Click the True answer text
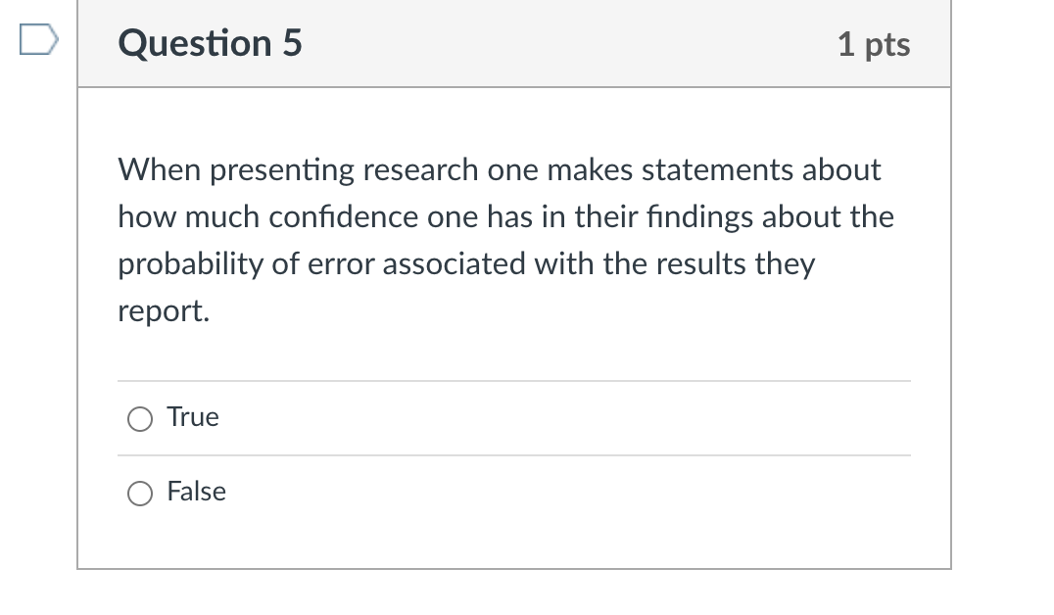 [x=193, y=416]
